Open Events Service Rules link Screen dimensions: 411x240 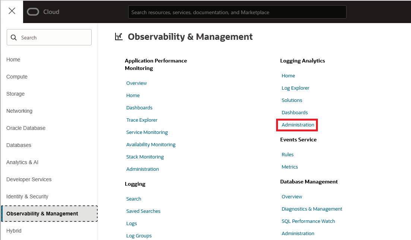click(287, 155)
